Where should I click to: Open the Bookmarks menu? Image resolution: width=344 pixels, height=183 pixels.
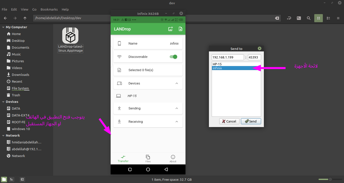pos(49,9)
